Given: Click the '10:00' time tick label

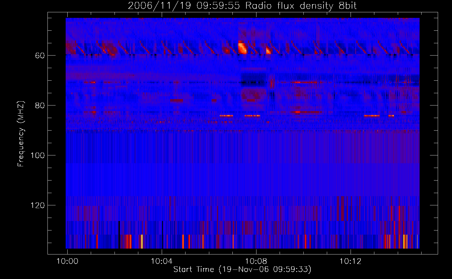Looking at the screenshot, I should click(67, 261).
